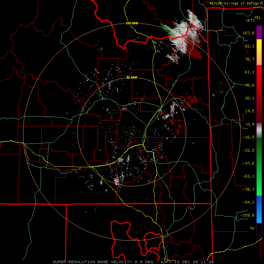Click the 30.1 legend value
This screenshot has height=264, width=264.
[250, 98]
